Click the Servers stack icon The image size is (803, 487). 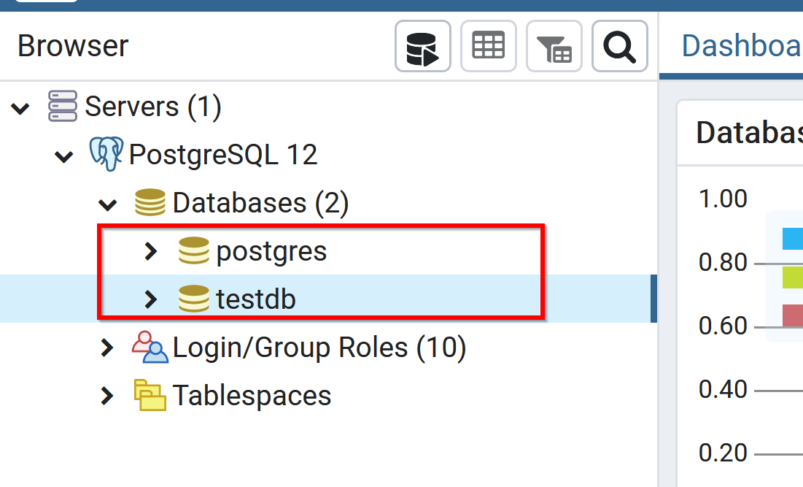tap(63, 107)
